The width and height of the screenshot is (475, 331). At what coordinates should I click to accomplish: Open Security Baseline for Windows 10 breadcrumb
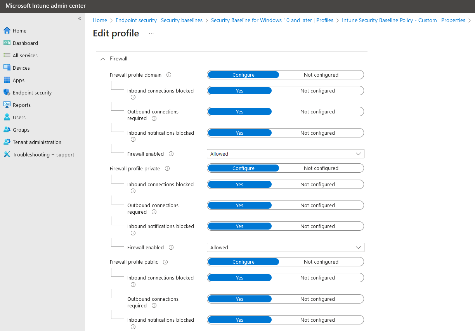tap(272, 20)
